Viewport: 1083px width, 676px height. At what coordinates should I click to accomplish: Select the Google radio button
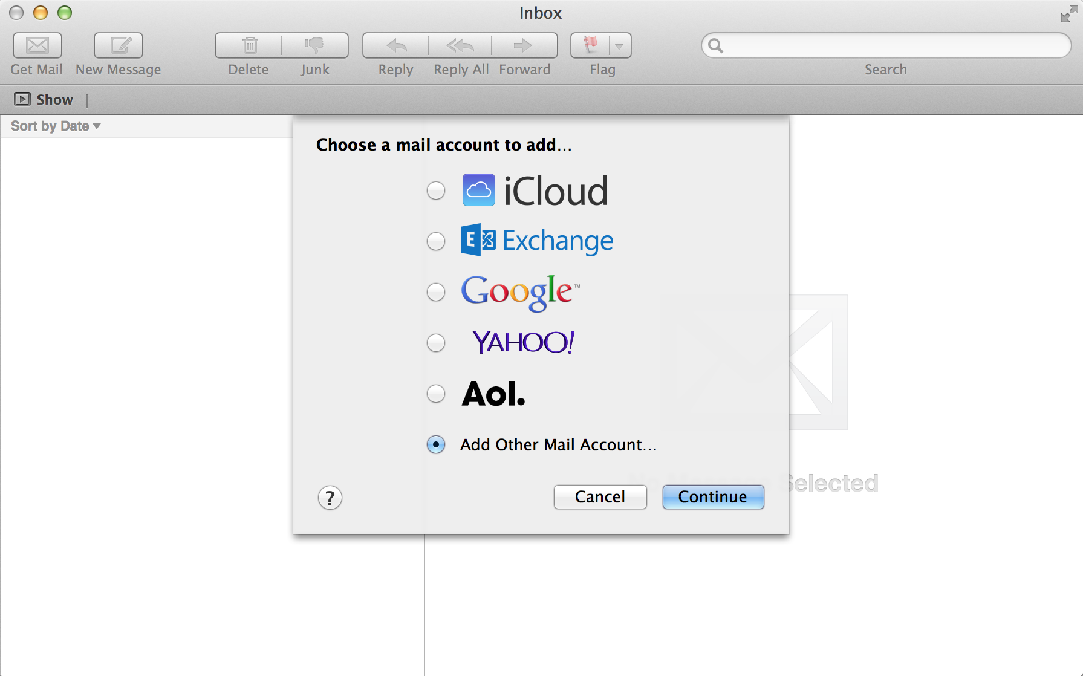[436, 292]
